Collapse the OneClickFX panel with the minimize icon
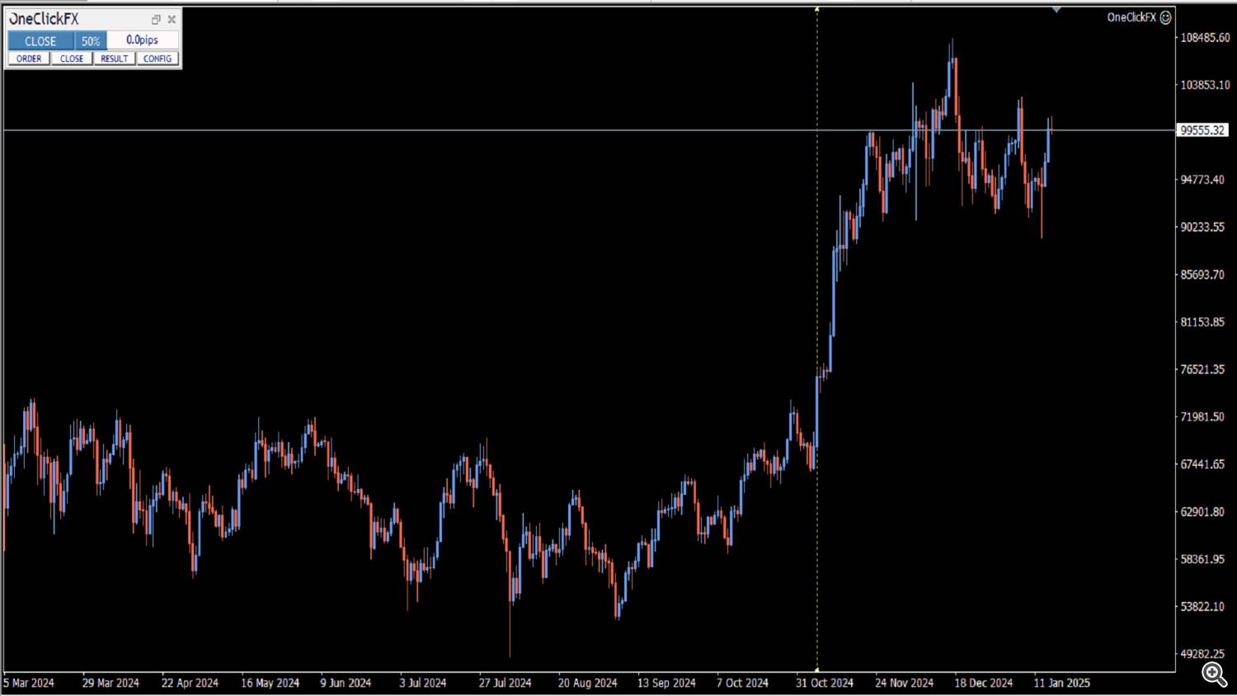The height and width of the screenshot is (696, 1237). pyautogui.click(x=156, y=19)
